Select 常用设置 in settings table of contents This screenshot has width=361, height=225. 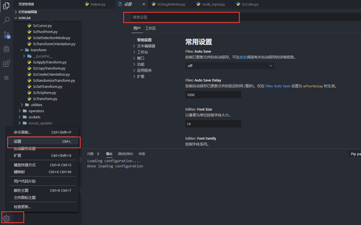[x=144, y=40]
